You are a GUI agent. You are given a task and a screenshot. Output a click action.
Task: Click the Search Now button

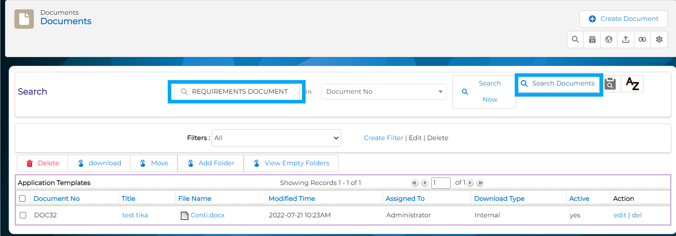(484, 92)
